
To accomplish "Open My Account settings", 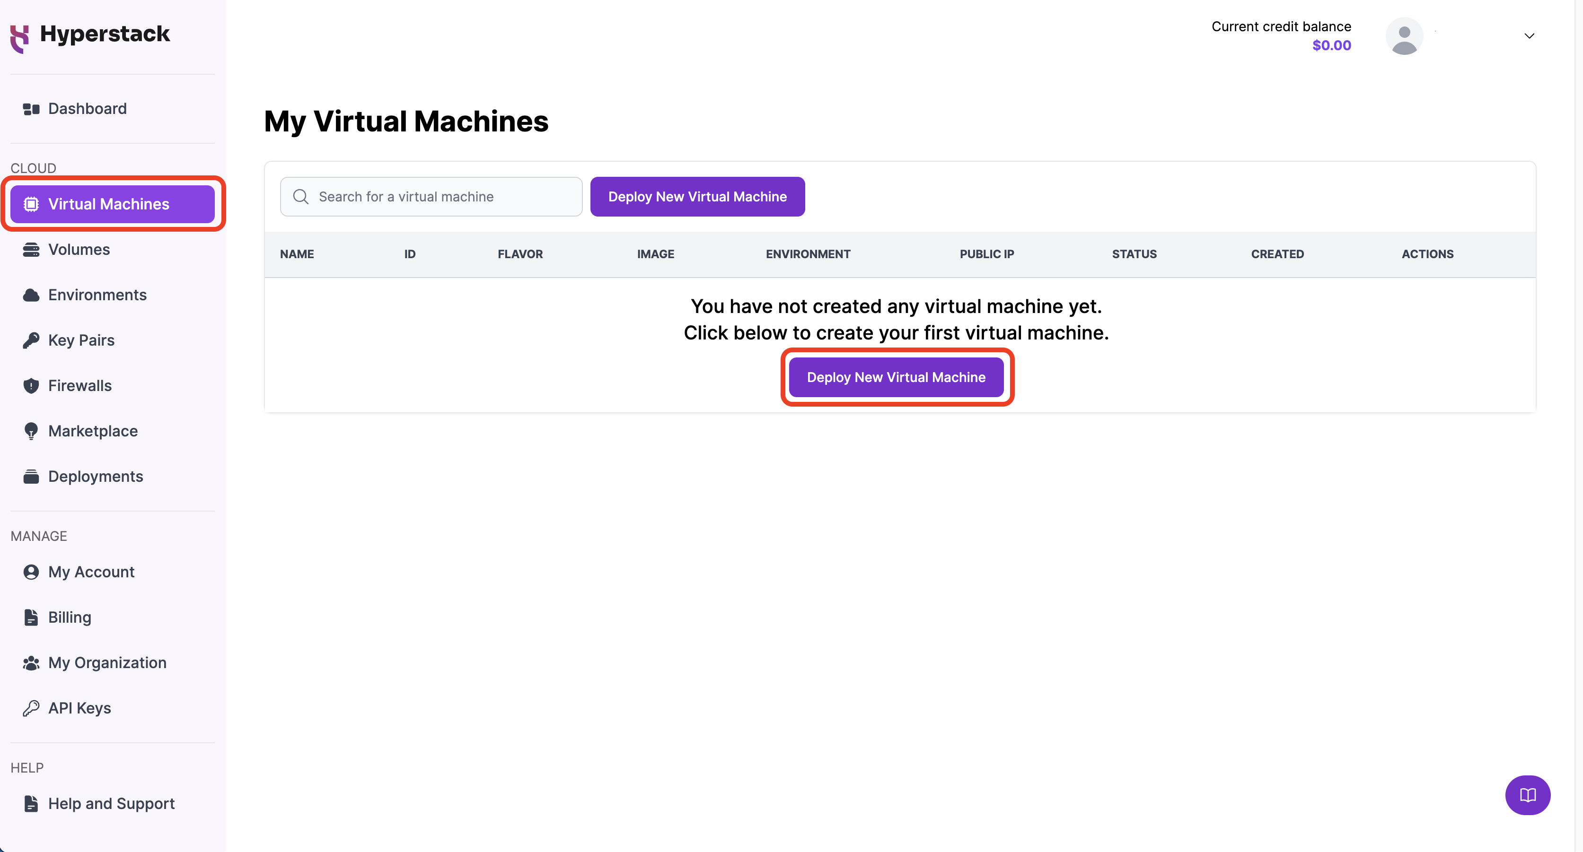I will pos(113,572).
